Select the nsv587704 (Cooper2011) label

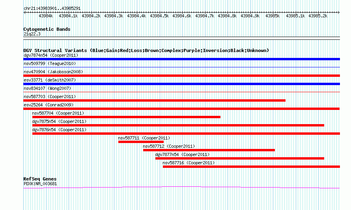pos(58,113)
